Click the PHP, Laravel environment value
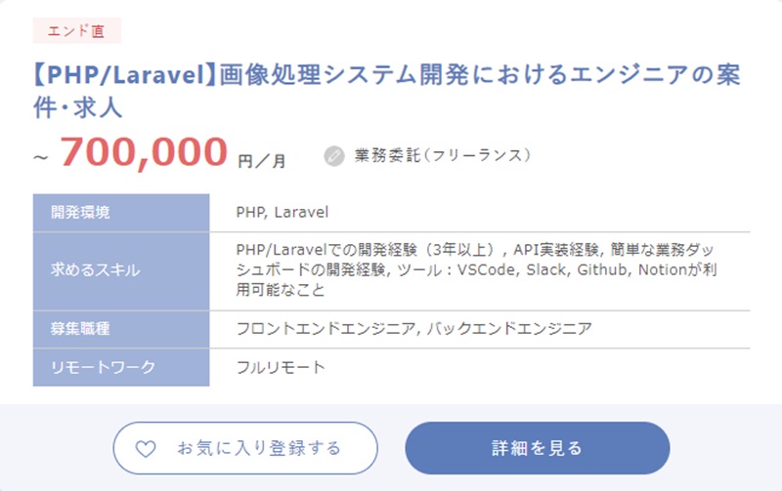Screen dimensions: 782x491 coord(282,212)
